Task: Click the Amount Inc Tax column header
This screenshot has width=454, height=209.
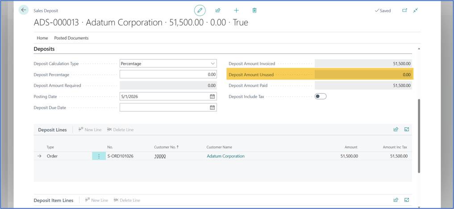Action: coord(395,147)
